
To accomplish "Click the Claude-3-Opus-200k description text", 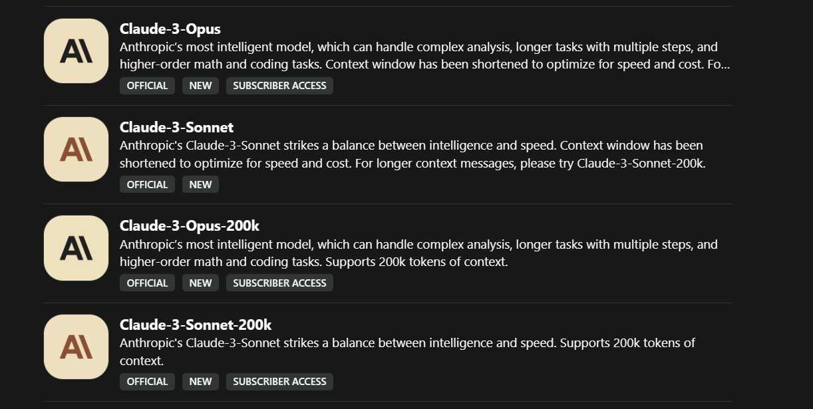I will point(419,253).
